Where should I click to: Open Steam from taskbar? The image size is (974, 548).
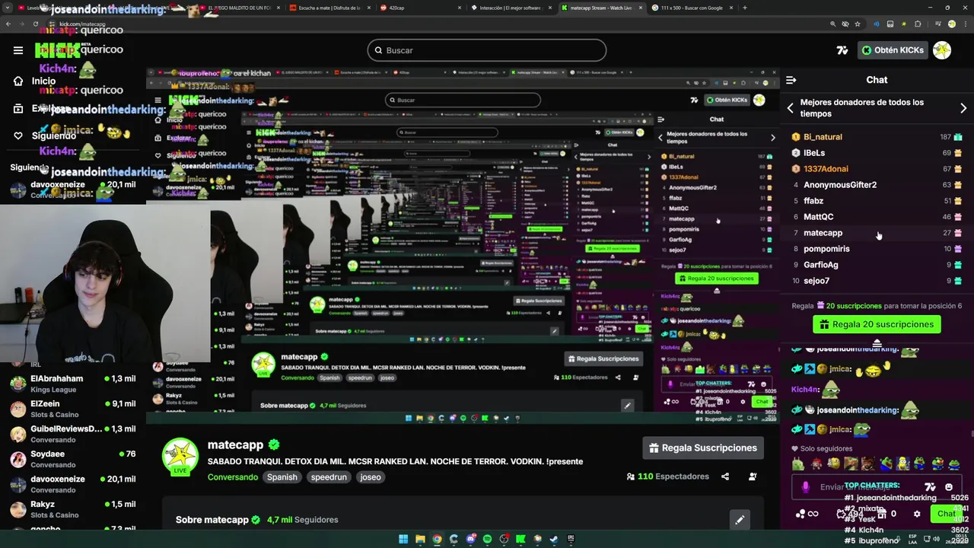point(554,540)
